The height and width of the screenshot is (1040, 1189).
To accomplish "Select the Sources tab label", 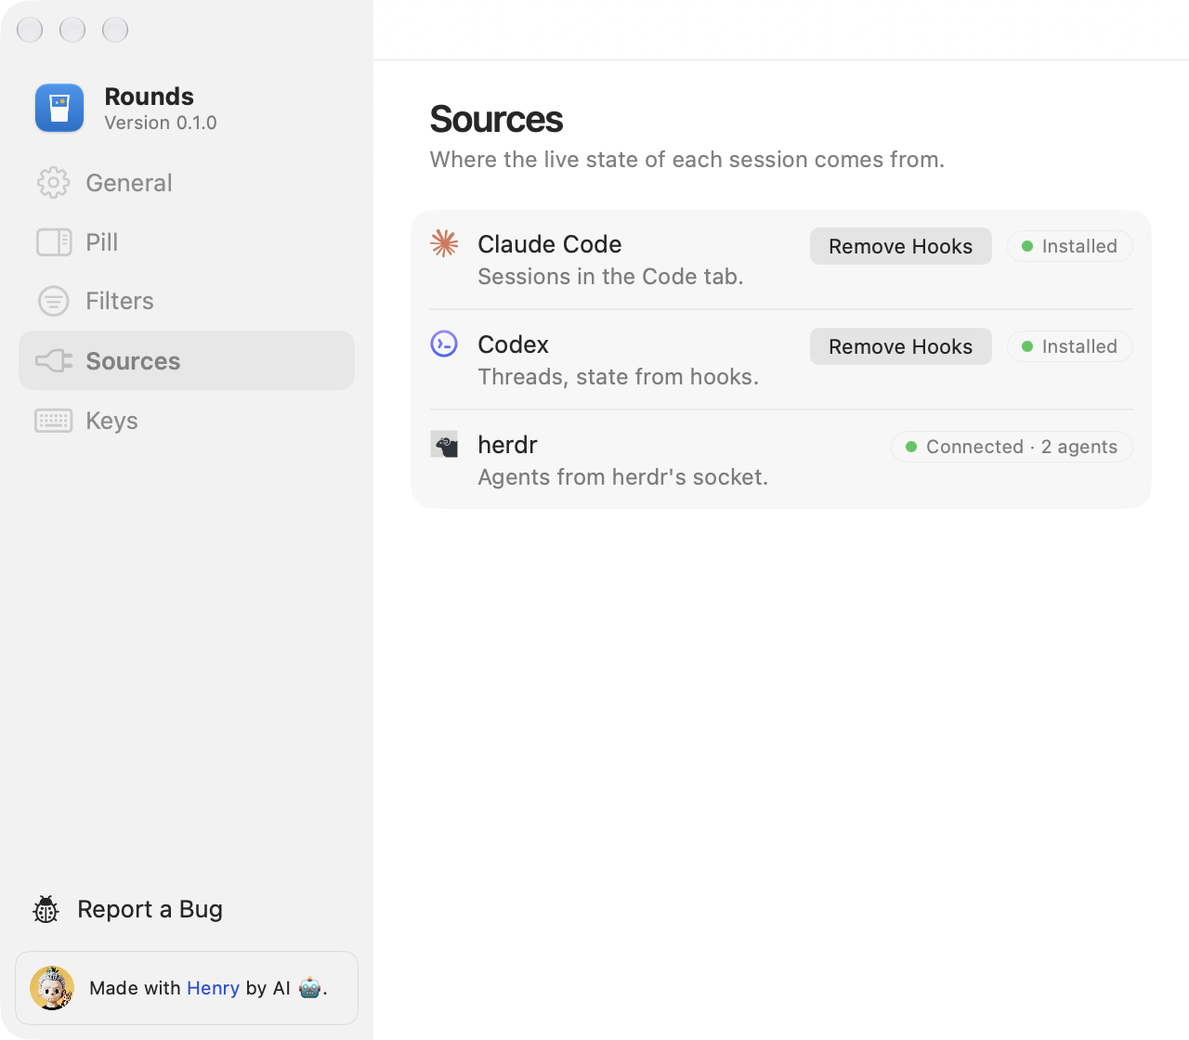I will (x=133, y=361).
